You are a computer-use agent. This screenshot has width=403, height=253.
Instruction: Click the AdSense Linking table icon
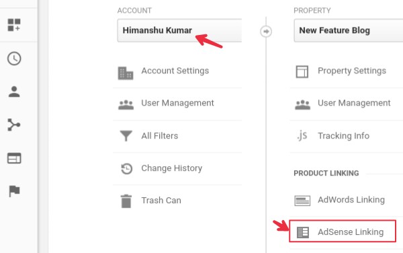coord(303,232)
